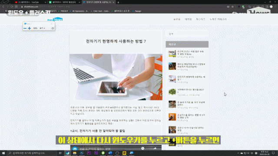Click the taskbar clock and date
This screenshot has height=156, width=278.
click(265, 153)
